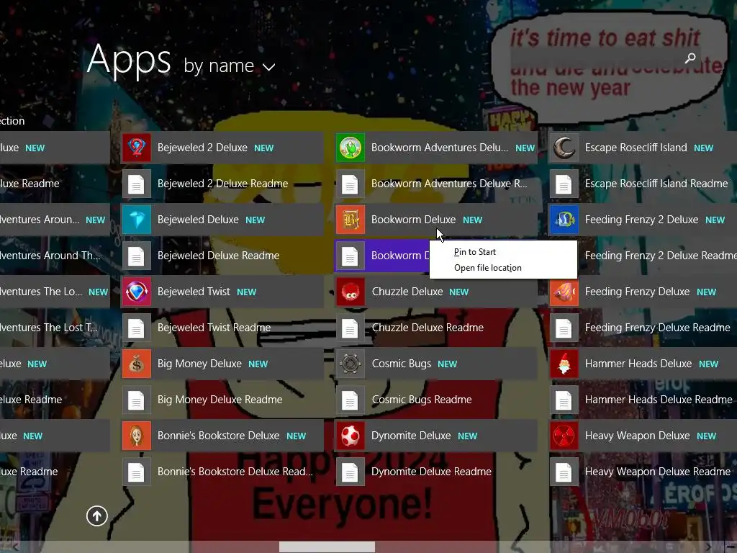Launch Dynomite Deluxe spotted egg icon

click(x=351, y=436)
